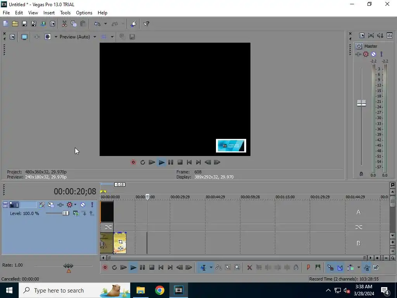Cut selection with the scissors icon

[x=64, y=24]
